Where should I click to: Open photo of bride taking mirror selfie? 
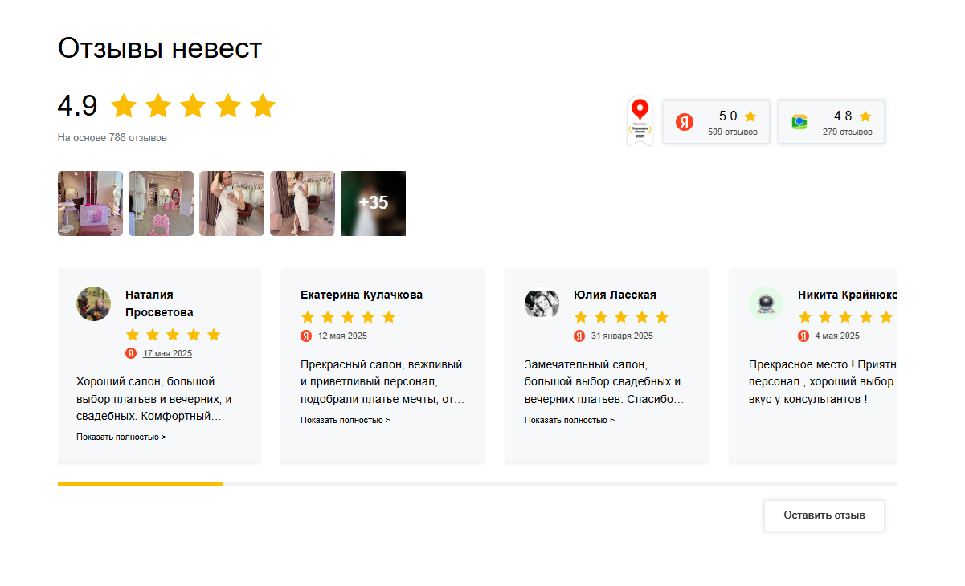pos(231,203)
